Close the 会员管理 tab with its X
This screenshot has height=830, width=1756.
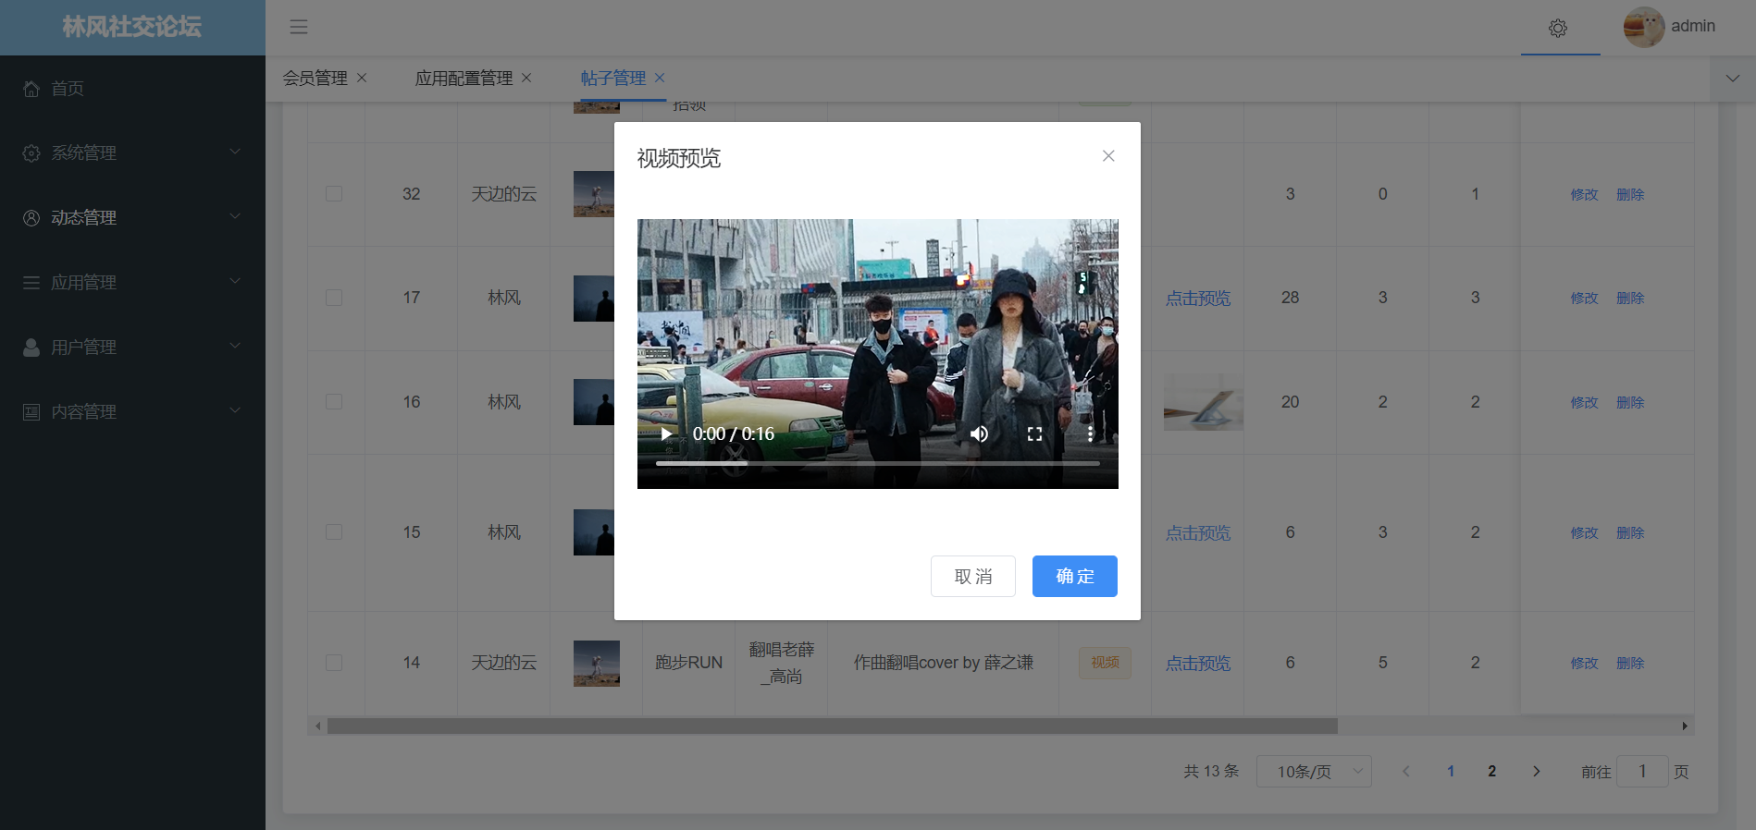pyautogui.click(x=362, y=78)
